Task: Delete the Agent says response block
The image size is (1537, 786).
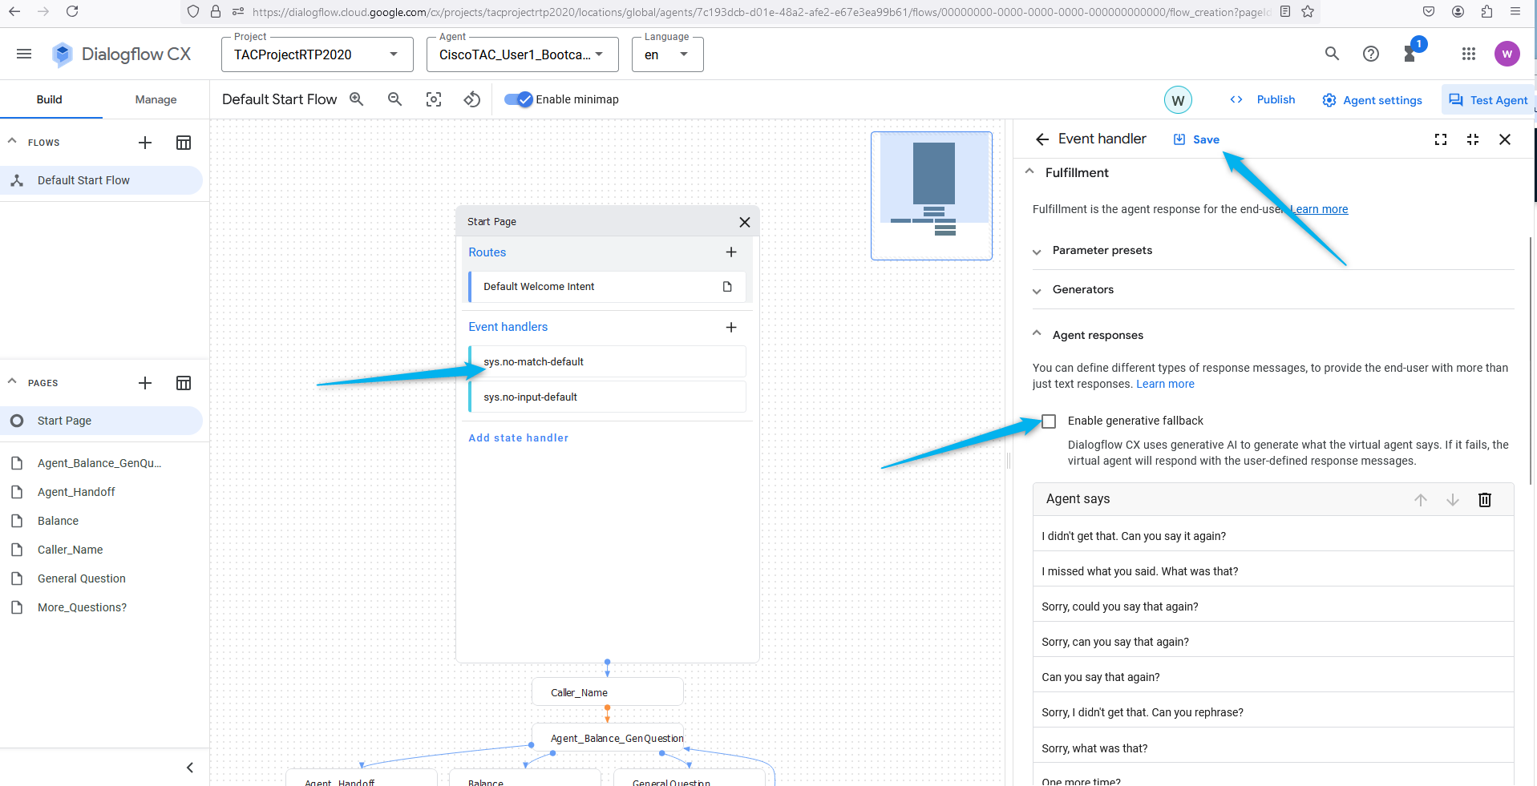Action: click(x=1485, y=500)
